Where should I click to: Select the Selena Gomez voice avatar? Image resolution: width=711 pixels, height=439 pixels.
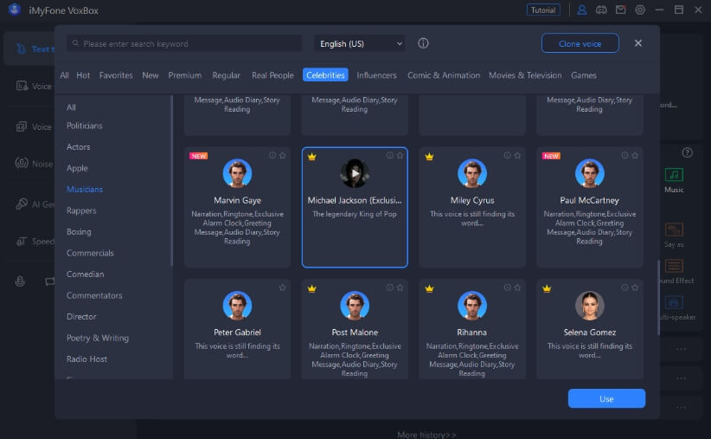point(590,305)
